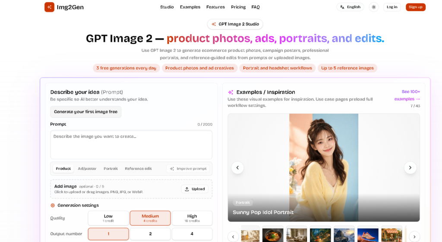Focus the prompt description text area

[x=131, y=145]
